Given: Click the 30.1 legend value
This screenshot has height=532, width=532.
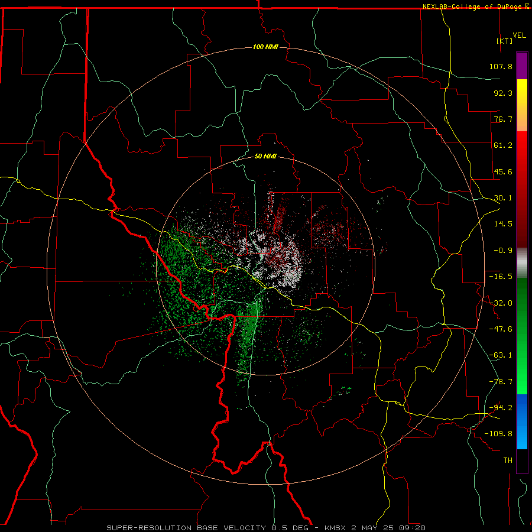Looking at the screenshot, I should (503, 198).
